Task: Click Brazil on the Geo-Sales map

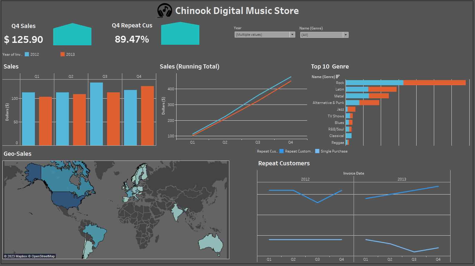Action: 97,234
